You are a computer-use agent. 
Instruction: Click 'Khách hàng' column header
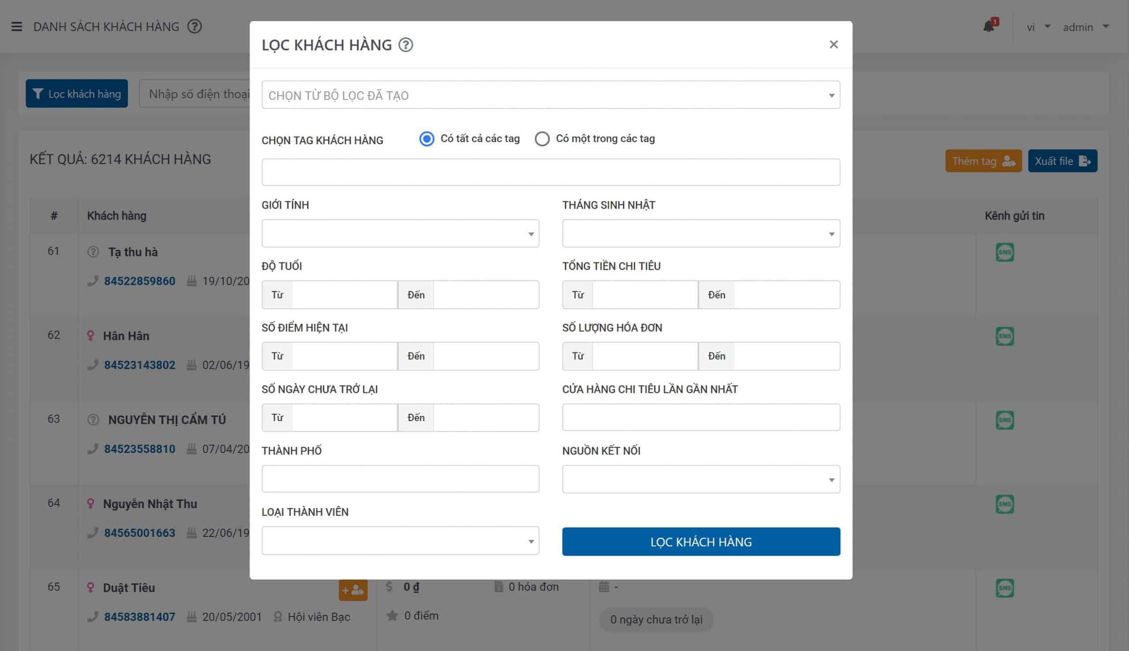tap(117, 216)
